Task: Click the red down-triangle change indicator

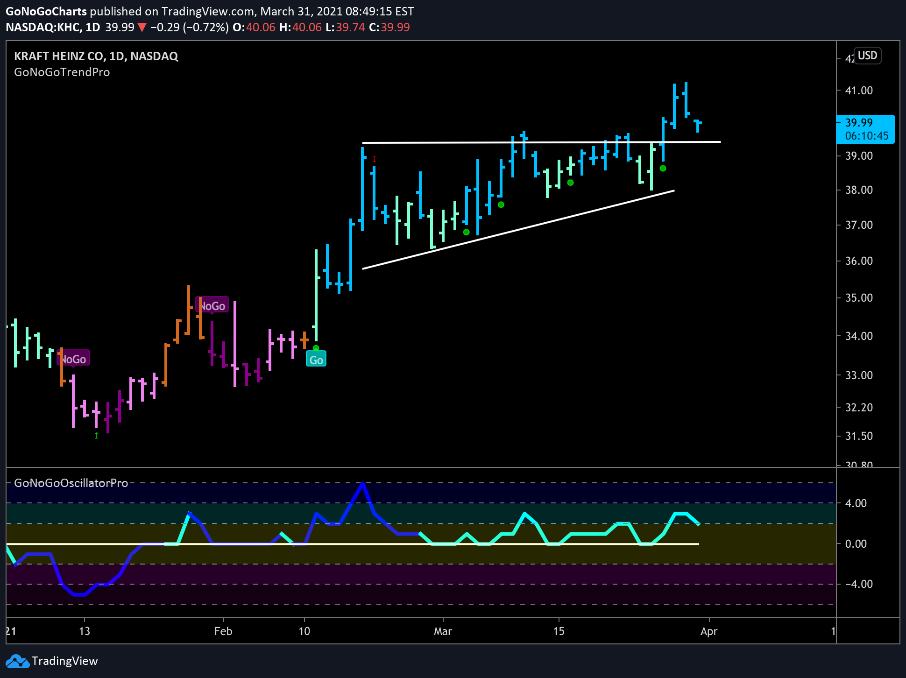Action: click(142, 27)
